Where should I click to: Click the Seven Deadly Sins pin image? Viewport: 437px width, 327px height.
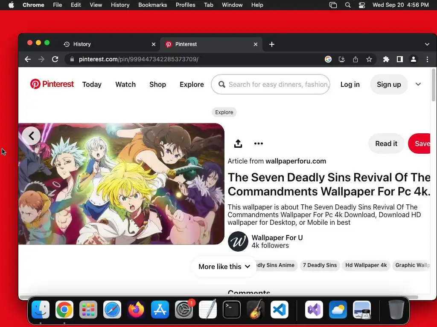point(121,184)
